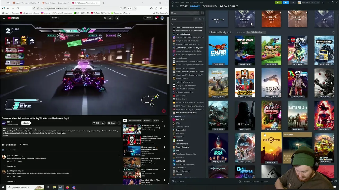Show more related video filter chips
The height and width of the screenshot is (190, 339).
163,121
